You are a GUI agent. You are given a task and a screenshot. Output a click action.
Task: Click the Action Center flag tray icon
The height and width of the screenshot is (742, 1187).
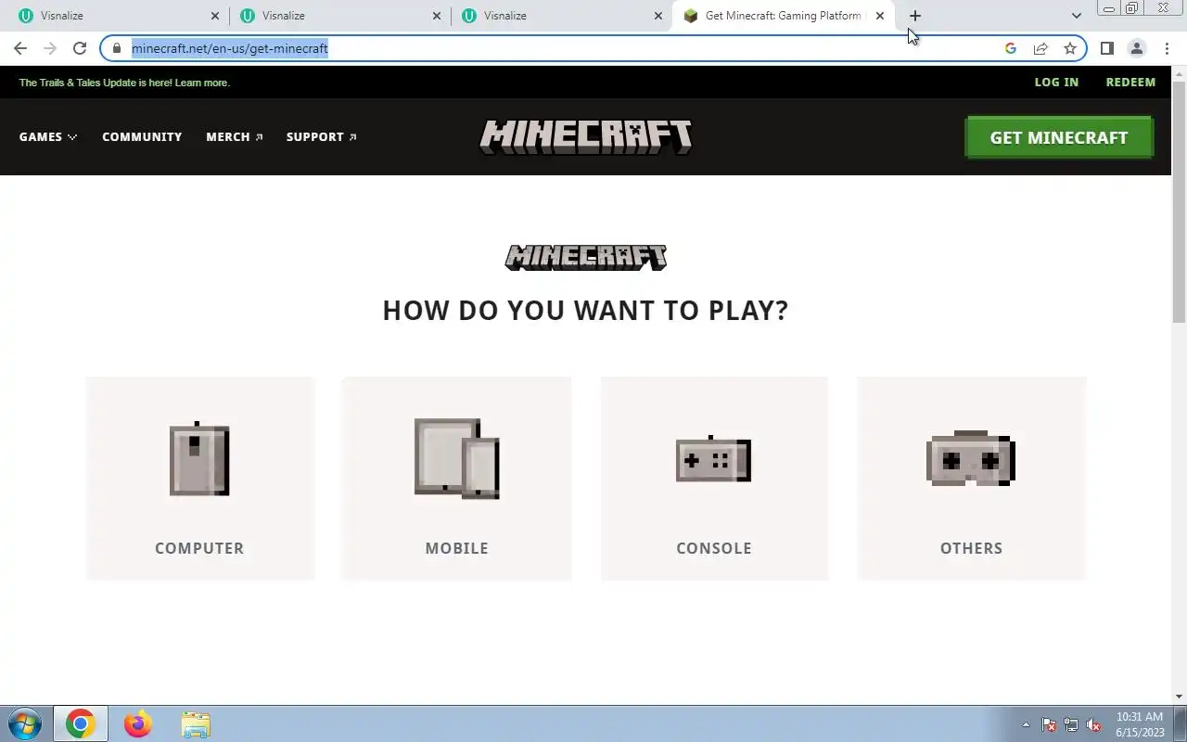coord(1049,724)
